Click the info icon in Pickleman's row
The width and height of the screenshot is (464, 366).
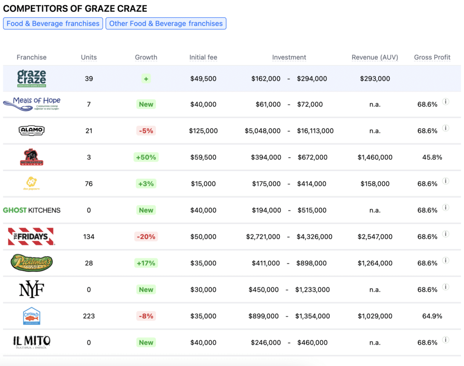tap(446, 260)
